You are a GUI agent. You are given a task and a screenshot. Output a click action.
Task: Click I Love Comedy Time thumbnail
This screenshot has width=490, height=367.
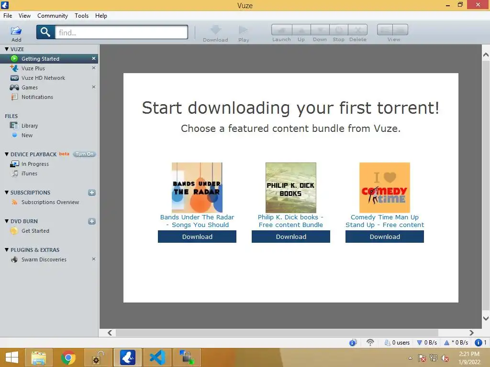pyautogui.click(x=385, y=187)
